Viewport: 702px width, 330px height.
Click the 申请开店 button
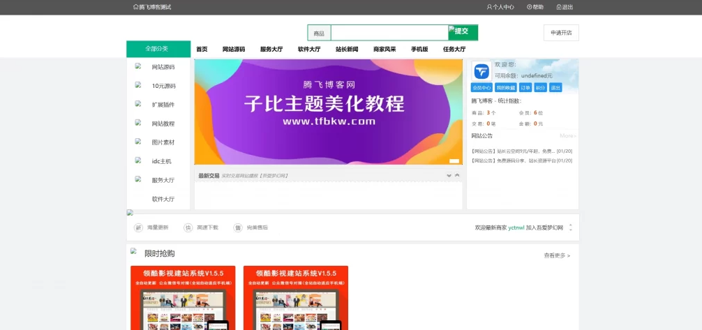click(x=561, y=33)
